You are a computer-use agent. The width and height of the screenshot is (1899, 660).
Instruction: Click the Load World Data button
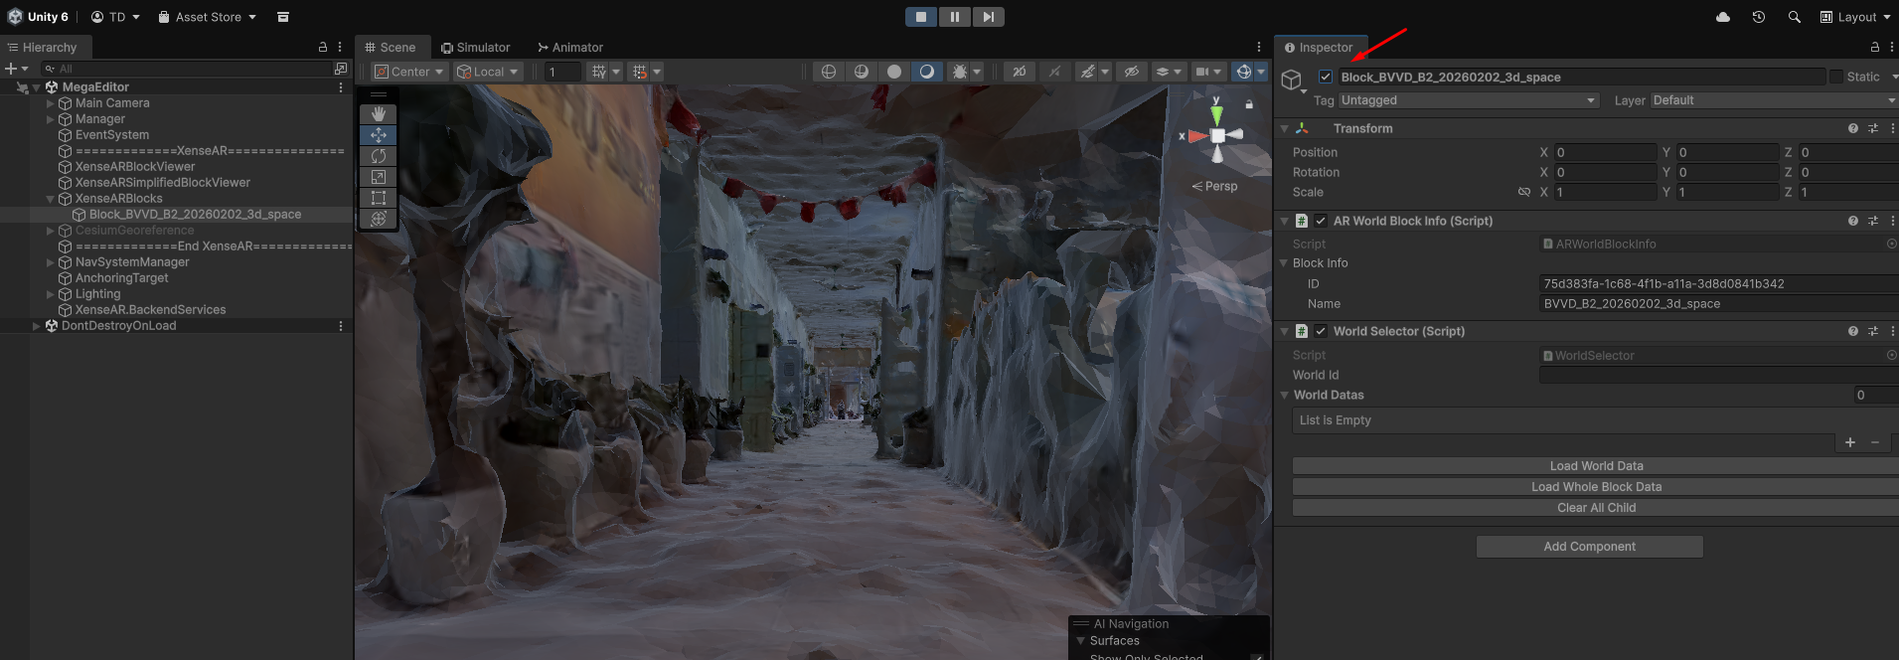click(1595, 466)
